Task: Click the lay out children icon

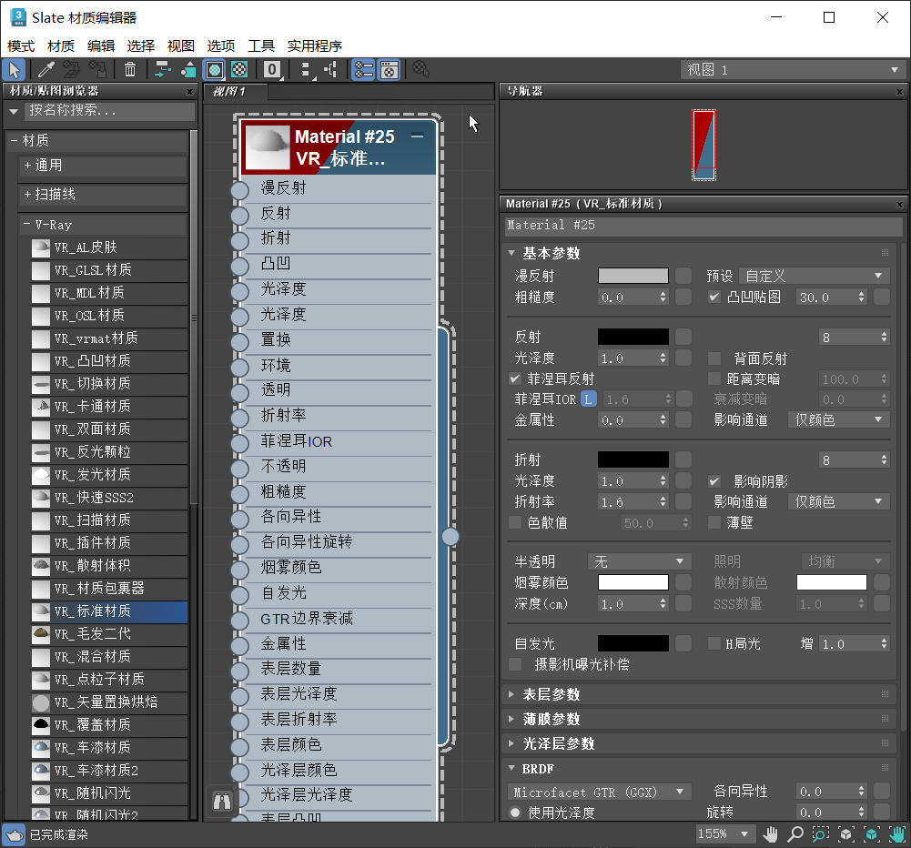Action: coord(330,70)
